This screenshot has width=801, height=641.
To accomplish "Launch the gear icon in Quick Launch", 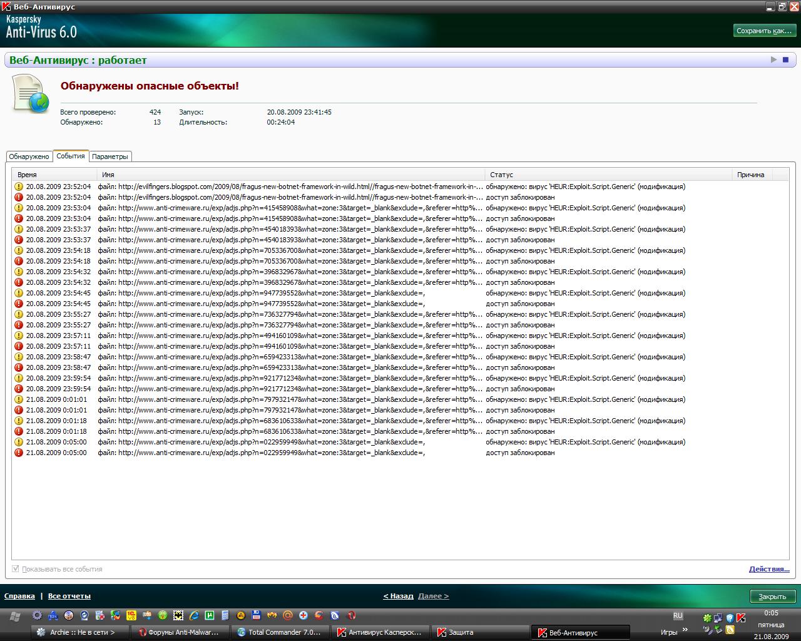I will (x=38, y=615).
